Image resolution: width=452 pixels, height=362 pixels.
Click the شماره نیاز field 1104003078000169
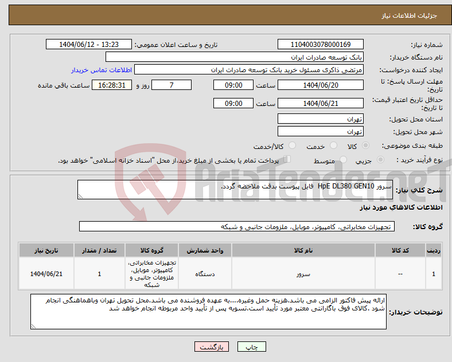(320, 45)
